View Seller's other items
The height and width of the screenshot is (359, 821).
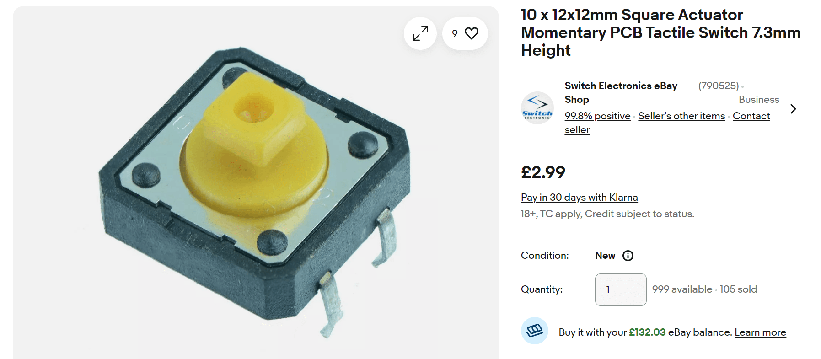click(x=681, y=116)
